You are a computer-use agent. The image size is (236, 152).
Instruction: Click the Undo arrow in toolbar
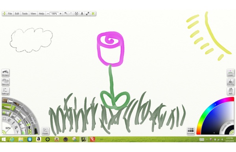point(66,13)
